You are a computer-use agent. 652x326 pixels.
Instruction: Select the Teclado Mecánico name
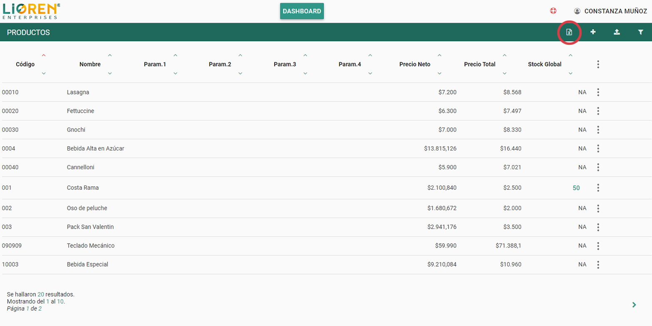(91, 246)
